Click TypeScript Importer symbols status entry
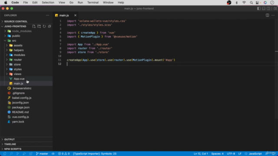This screenshot has height=156, width=278. pyautogui.click(x=95, y=154)
